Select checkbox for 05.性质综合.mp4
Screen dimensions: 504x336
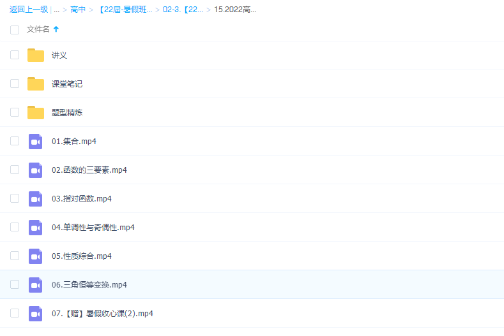15,256
